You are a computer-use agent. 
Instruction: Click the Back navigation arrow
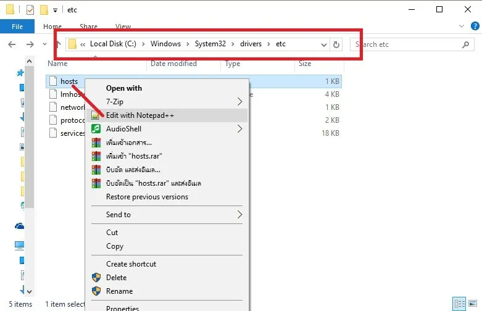click(12, 44)
